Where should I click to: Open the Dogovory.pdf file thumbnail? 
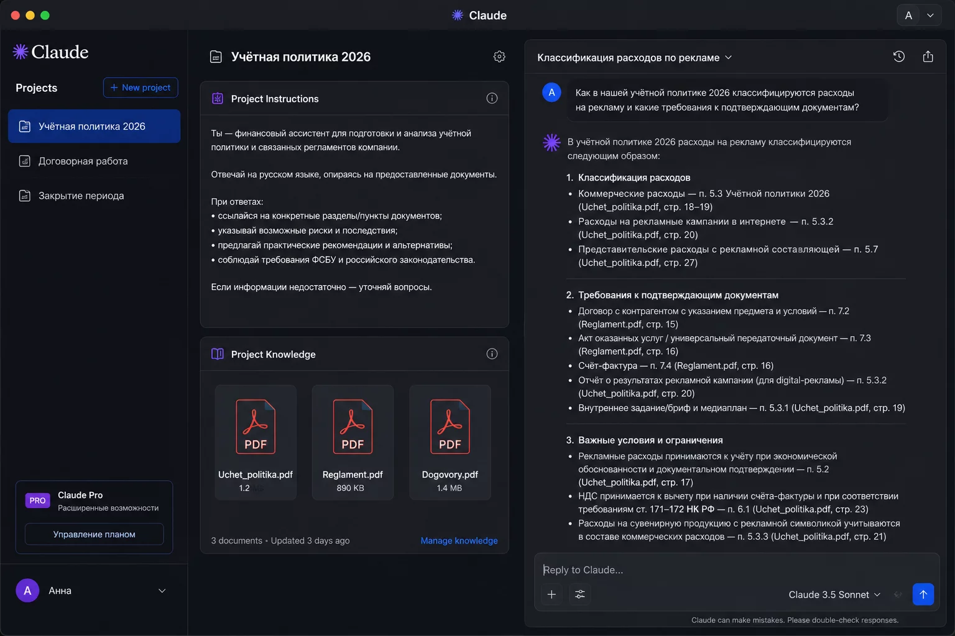coord(450,442)
